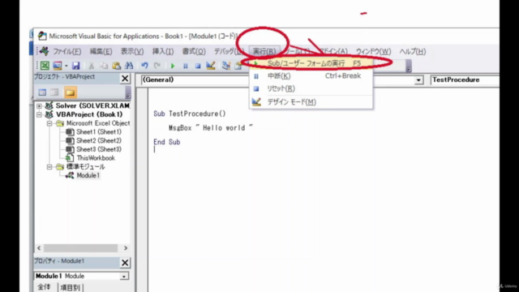
Task: Click View Object icon in project panel
Action: (54, 92)
